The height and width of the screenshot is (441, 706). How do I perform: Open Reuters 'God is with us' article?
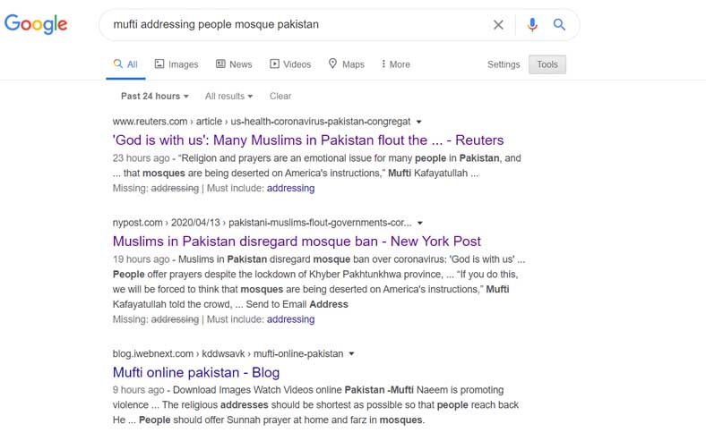point(308,140)
